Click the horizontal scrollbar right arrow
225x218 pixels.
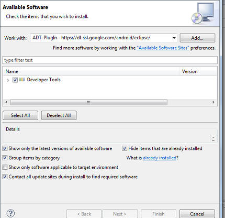(x=213, y=102)
